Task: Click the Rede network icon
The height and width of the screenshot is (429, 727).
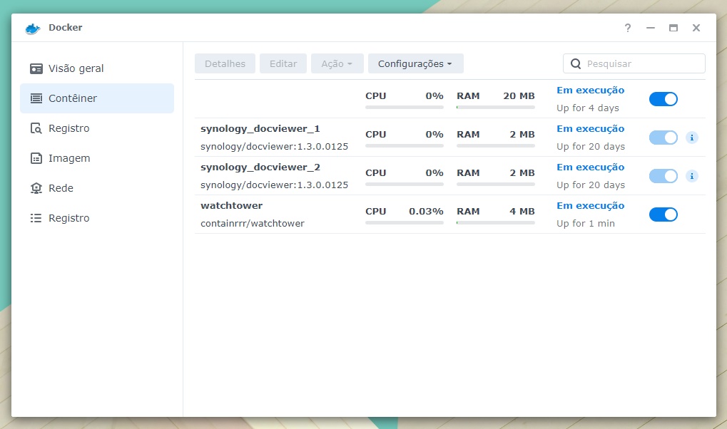Action: 36,188
